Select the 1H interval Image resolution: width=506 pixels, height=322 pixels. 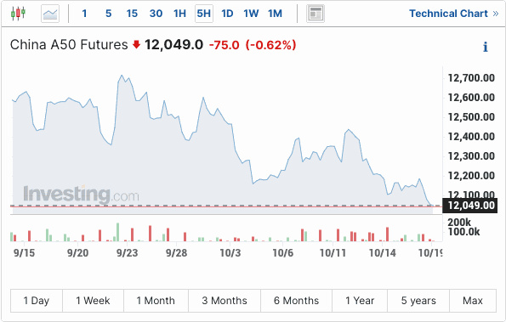point(179,14)
